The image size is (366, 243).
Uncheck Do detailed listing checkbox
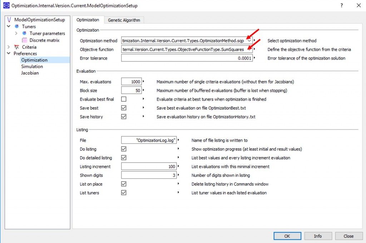coord(124,158)
